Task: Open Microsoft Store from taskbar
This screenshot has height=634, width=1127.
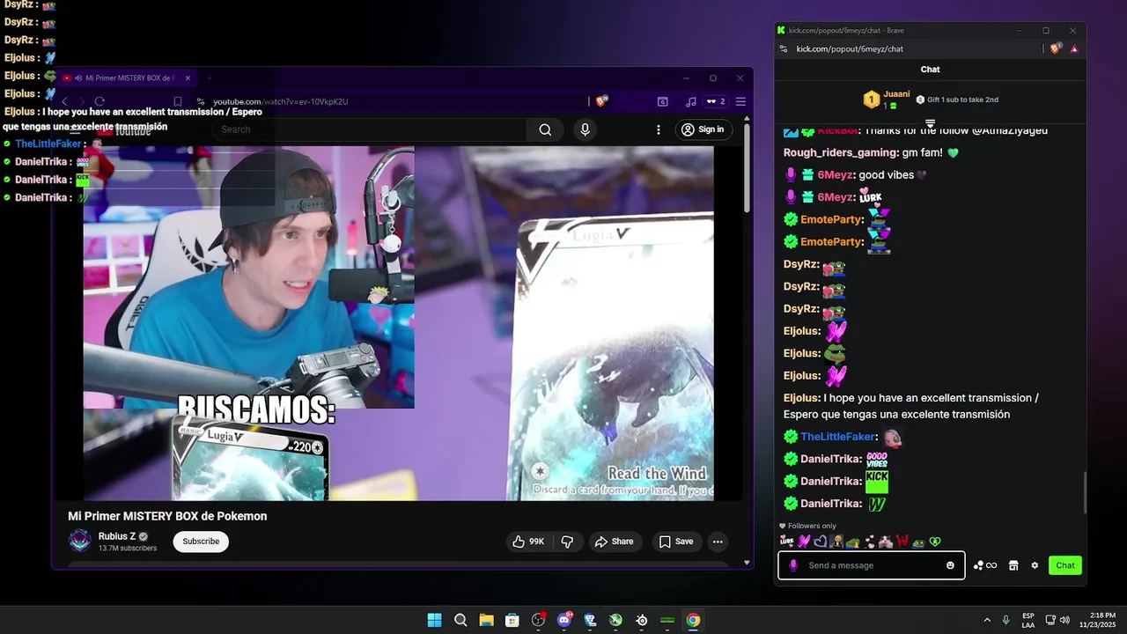Action: 512,620
